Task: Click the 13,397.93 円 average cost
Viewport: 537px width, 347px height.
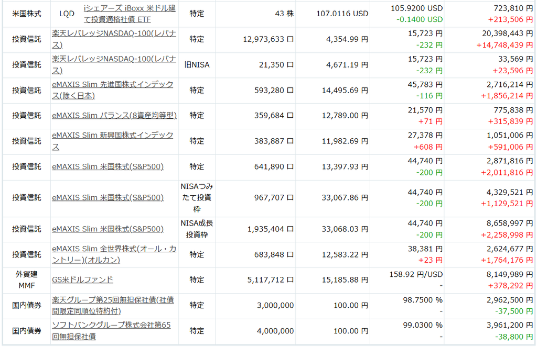Action: click(345, 166)
